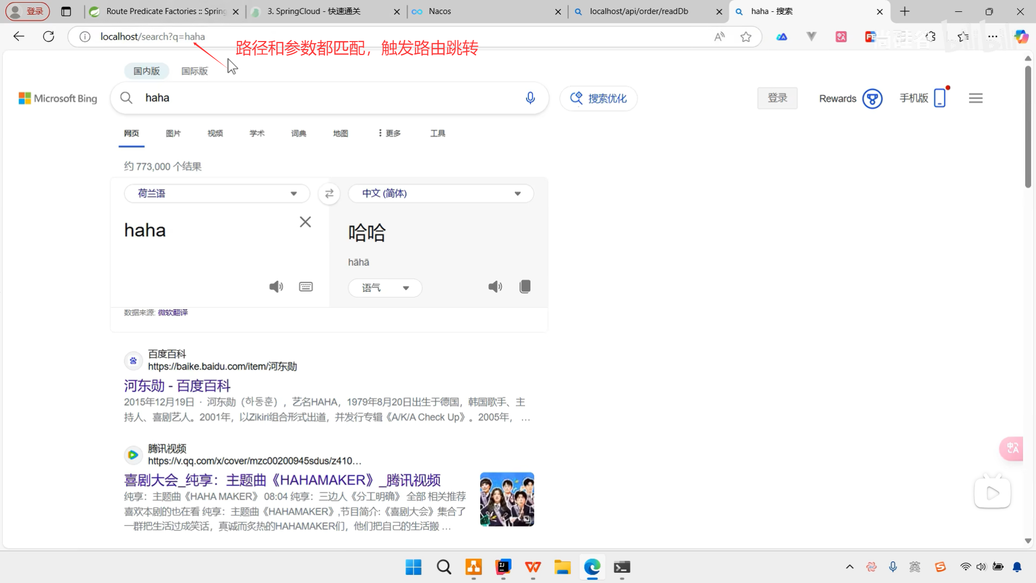Image resolution: width=1036 pixels, height=583 pixels.
Task: Toggle 手机版 mobile view
Action: pyautogui.click(x=923, y=98)
